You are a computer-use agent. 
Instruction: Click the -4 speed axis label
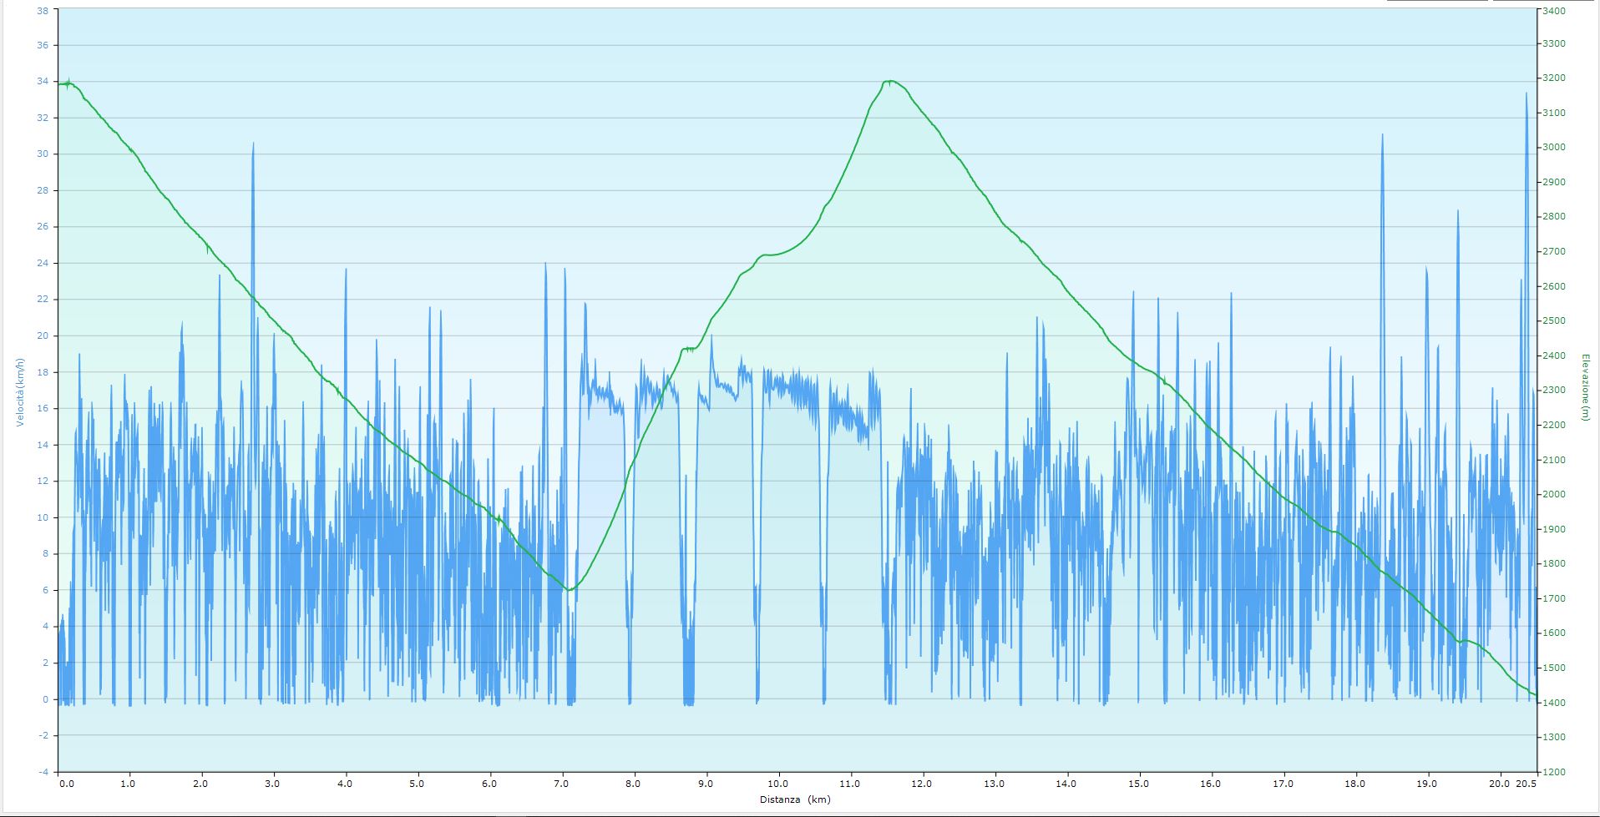click(43, 772)
